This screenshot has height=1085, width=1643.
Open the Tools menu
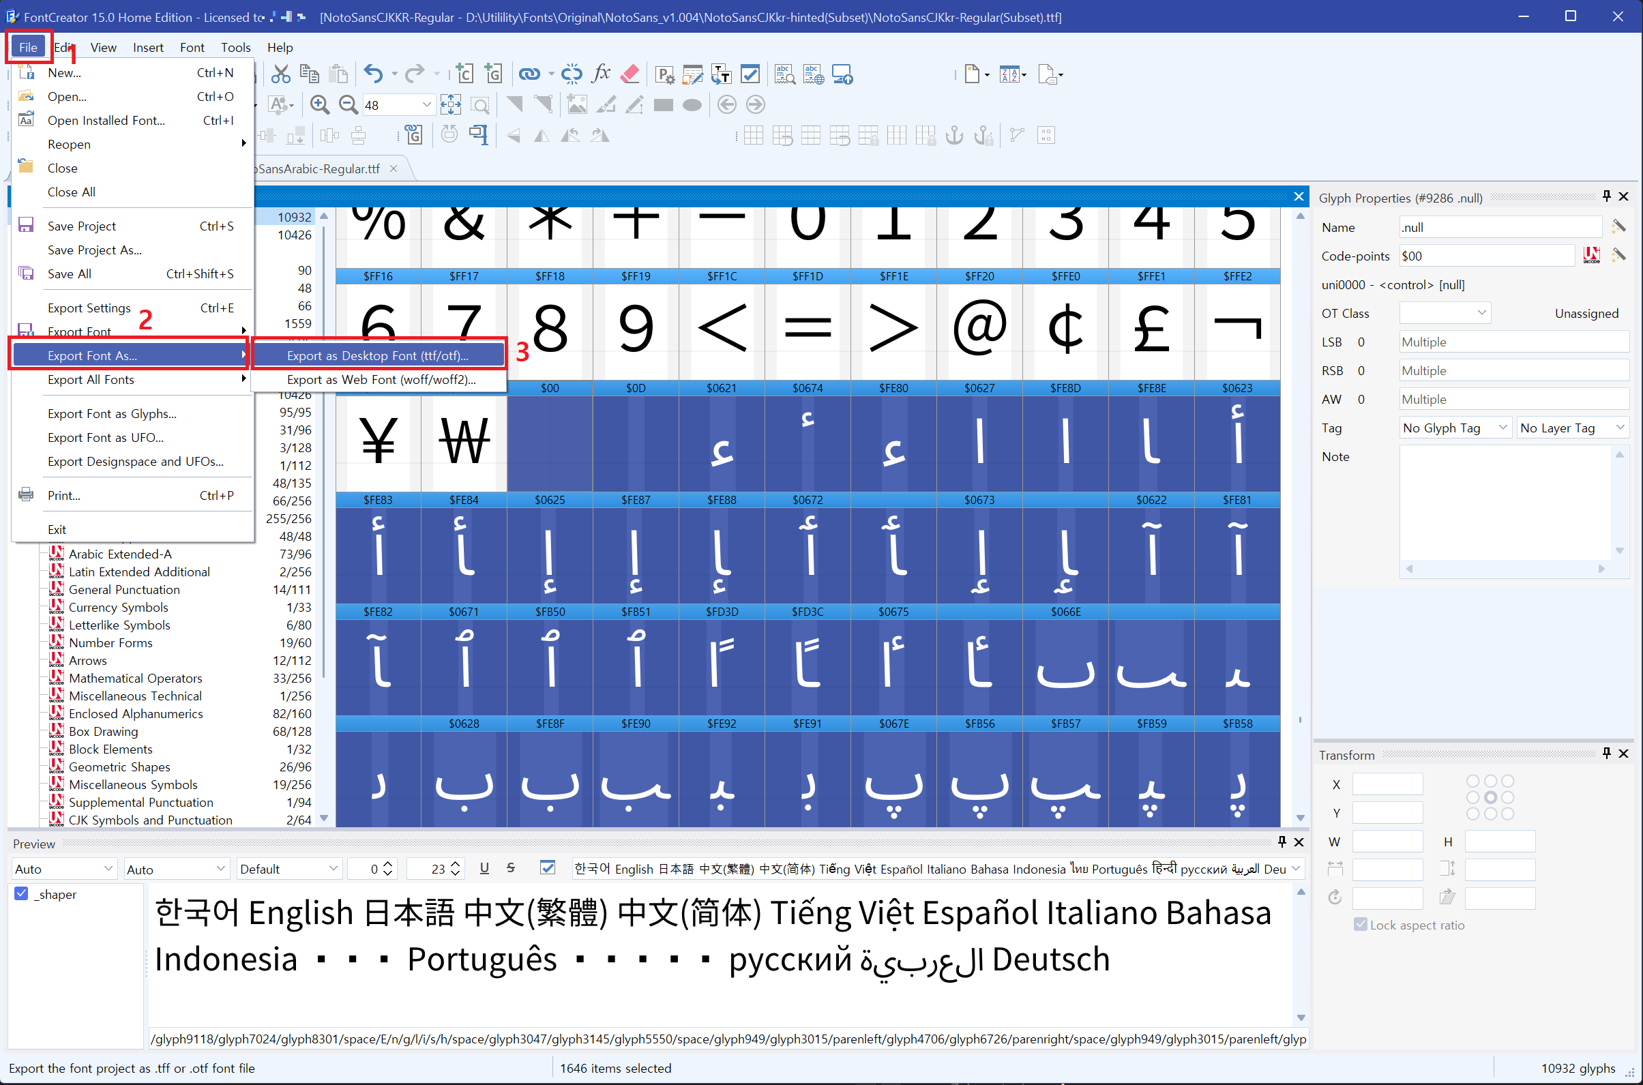click(x=235, y=48)
